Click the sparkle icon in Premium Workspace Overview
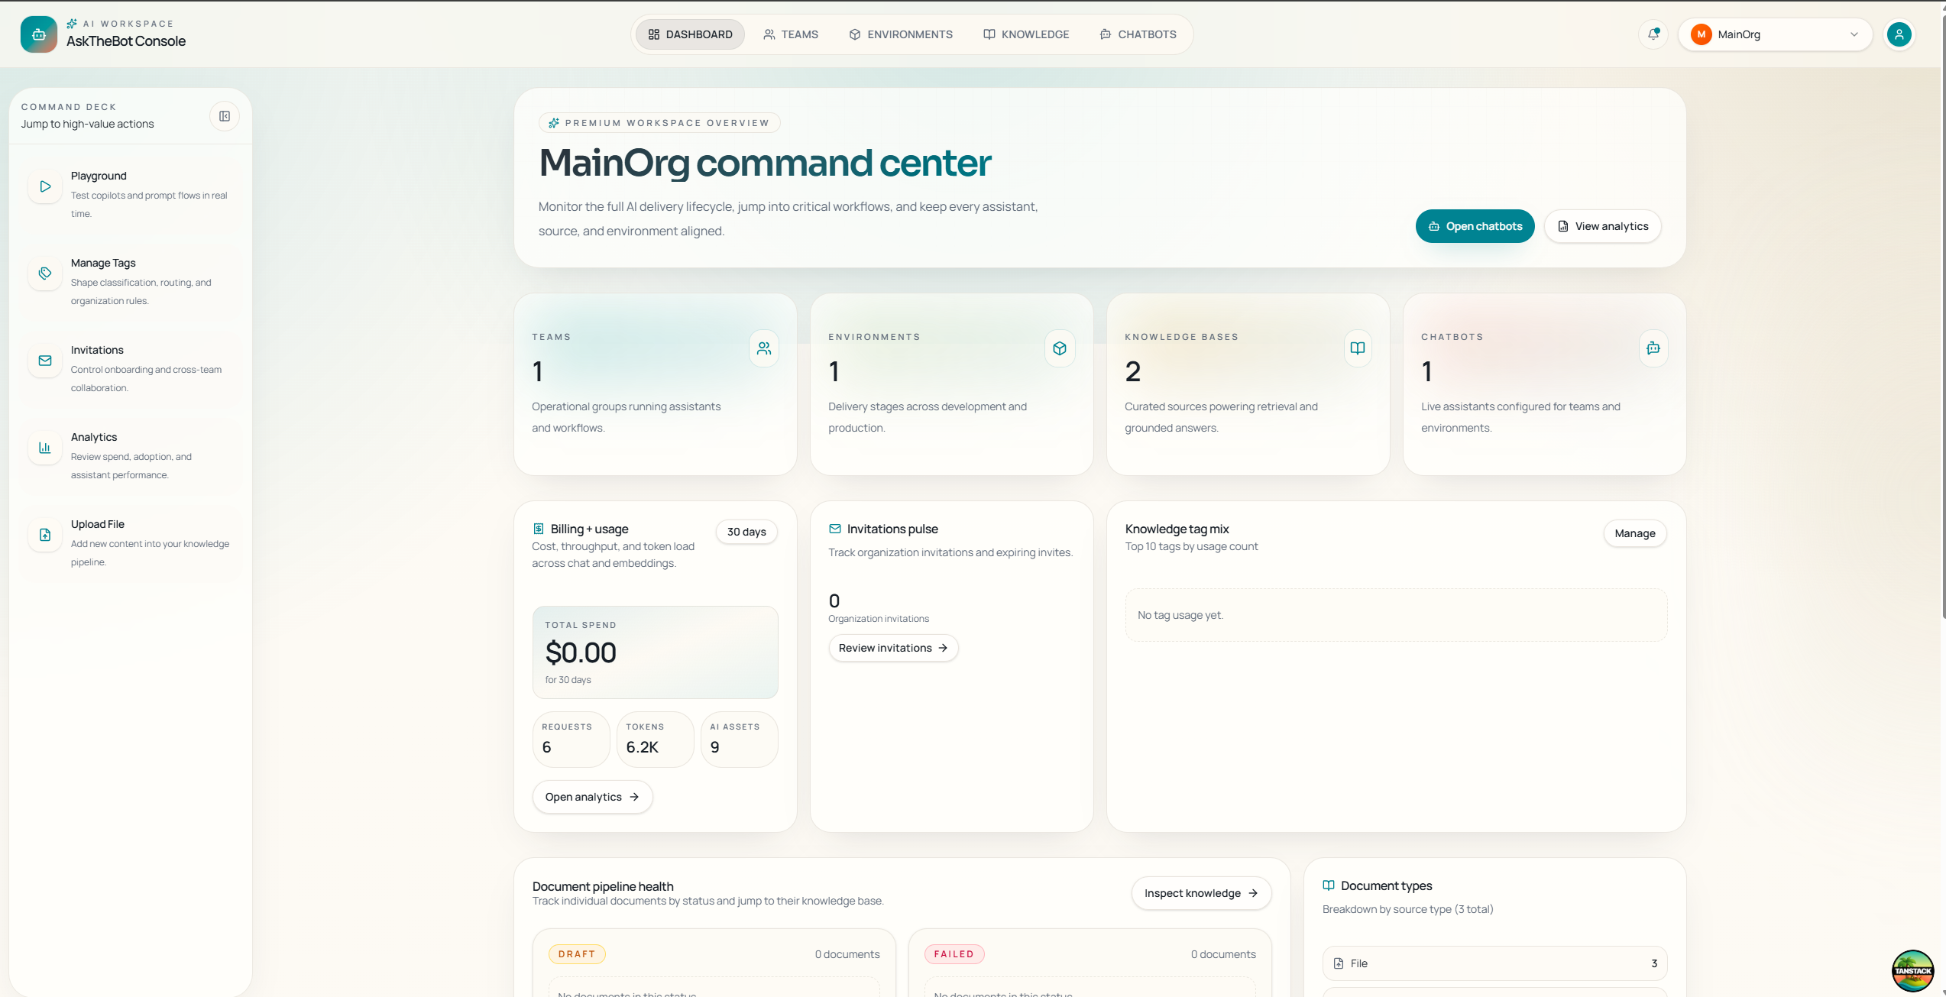This screenshot has width=1946, height=997. click(554, 123)
